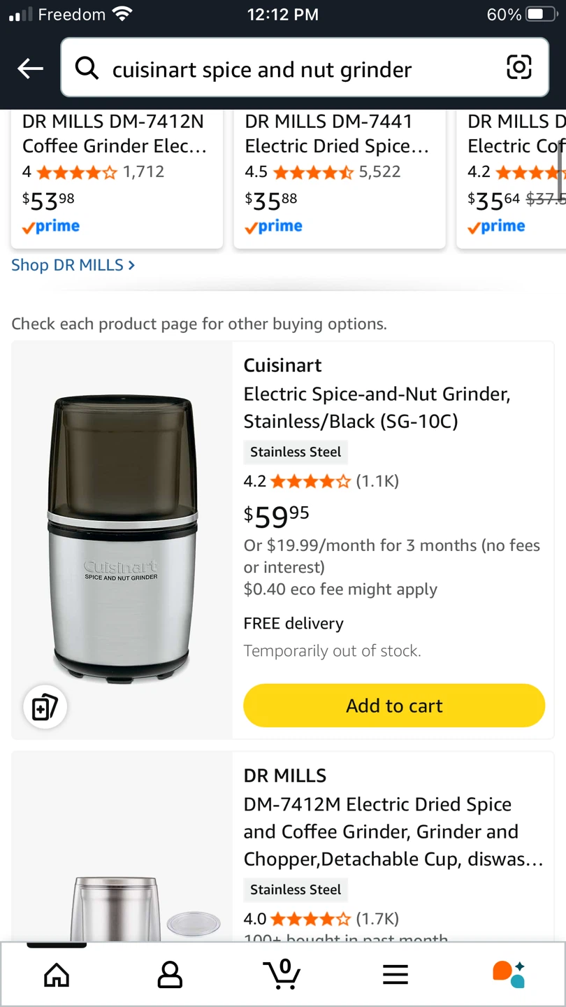The image size is (566, 1007).
Task: Tap the back arrow icon
Action: (x=30, y=69)
